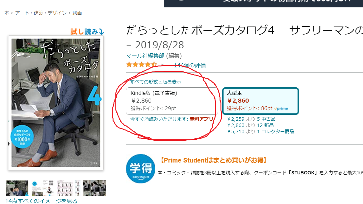The width and height of the screenshot is (363, 204).
Task: Open すべての形式と版を表示 link
Action: [x=156, y=82]
